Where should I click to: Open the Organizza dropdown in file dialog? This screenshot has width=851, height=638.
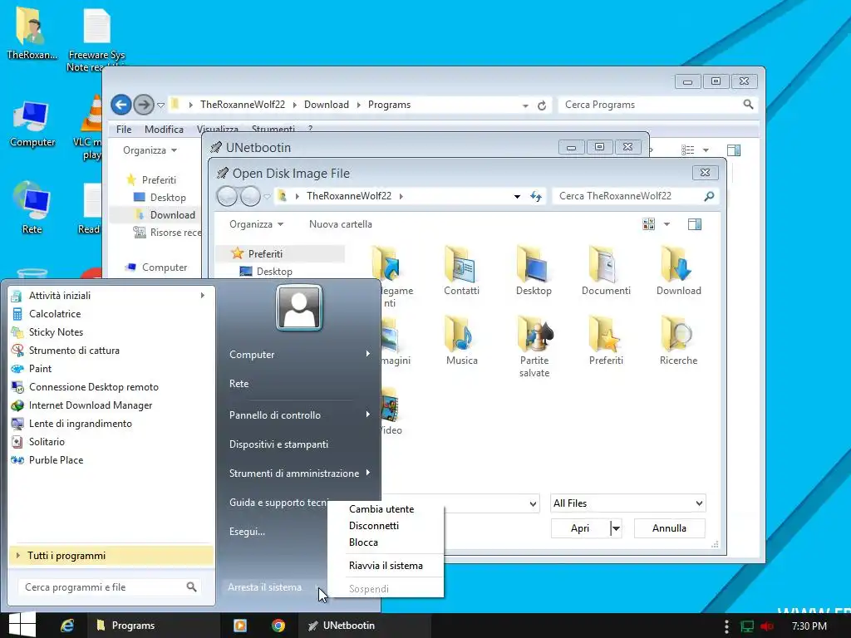[256, 224]
